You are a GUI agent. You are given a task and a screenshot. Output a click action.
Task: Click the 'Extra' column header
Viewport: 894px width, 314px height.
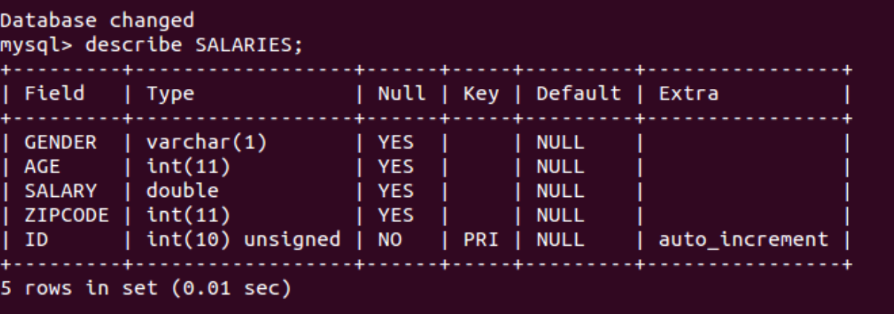click(x=688, y=93)
